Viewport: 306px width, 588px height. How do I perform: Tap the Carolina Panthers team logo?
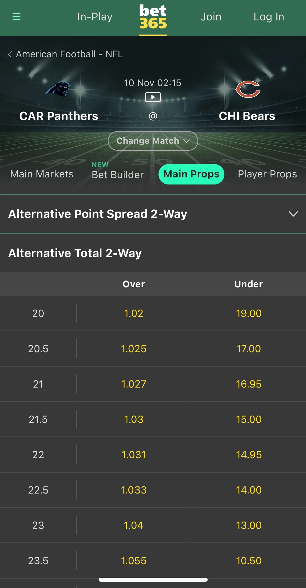coord(59,89)
